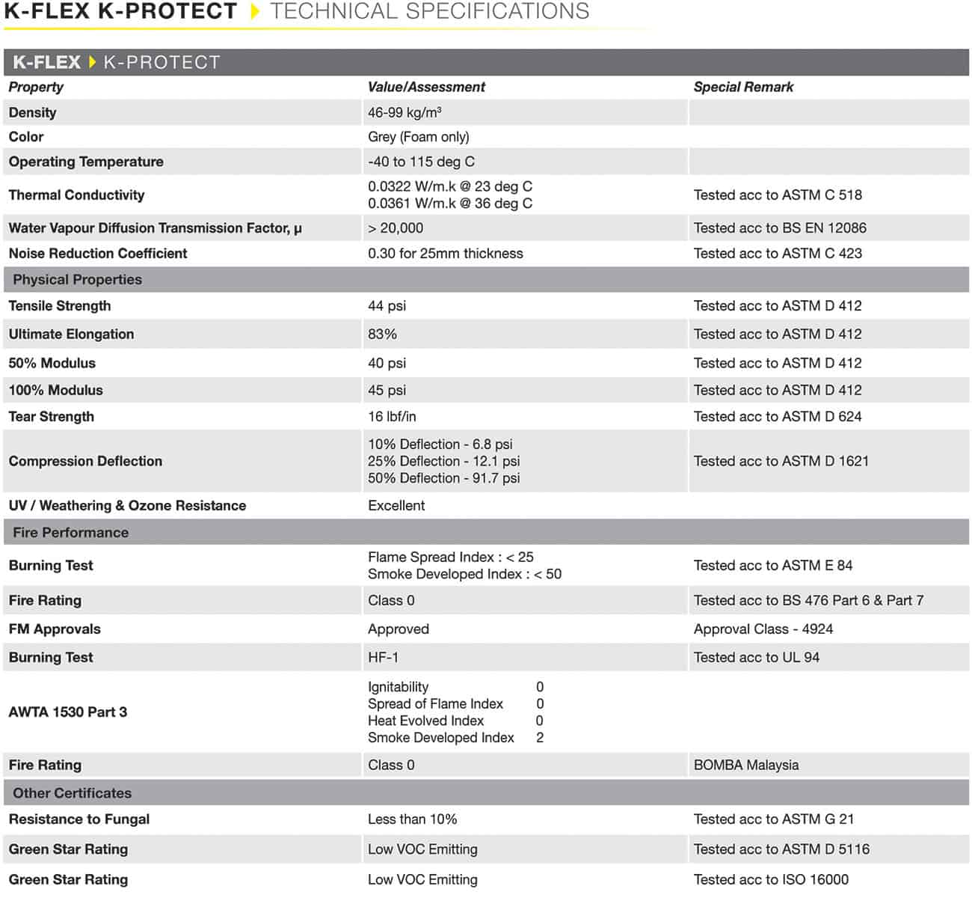Click the 'Heat Evolved Index' line

(x=455, y=721)
